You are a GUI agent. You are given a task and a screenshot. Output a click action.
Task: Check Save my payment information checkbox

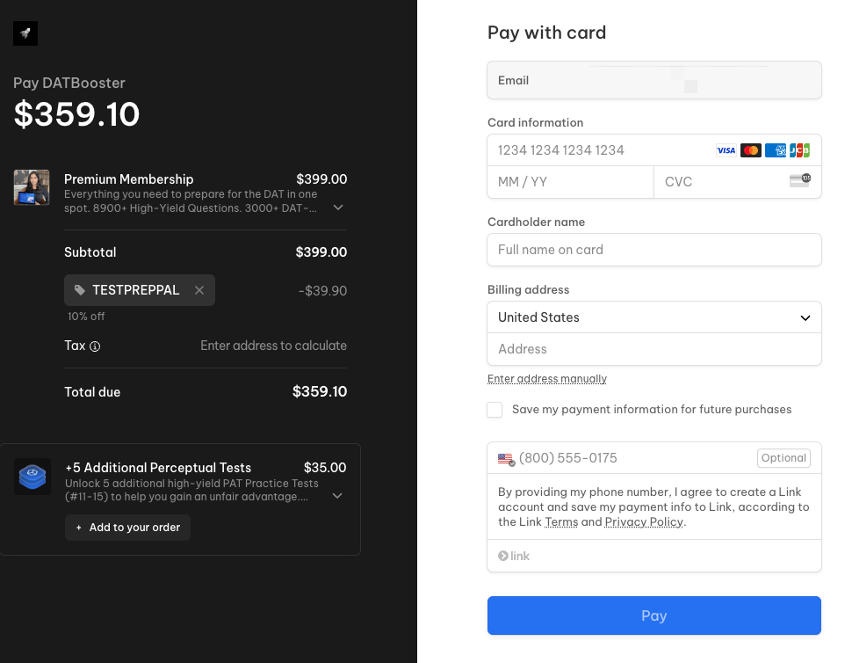point(495,410)
